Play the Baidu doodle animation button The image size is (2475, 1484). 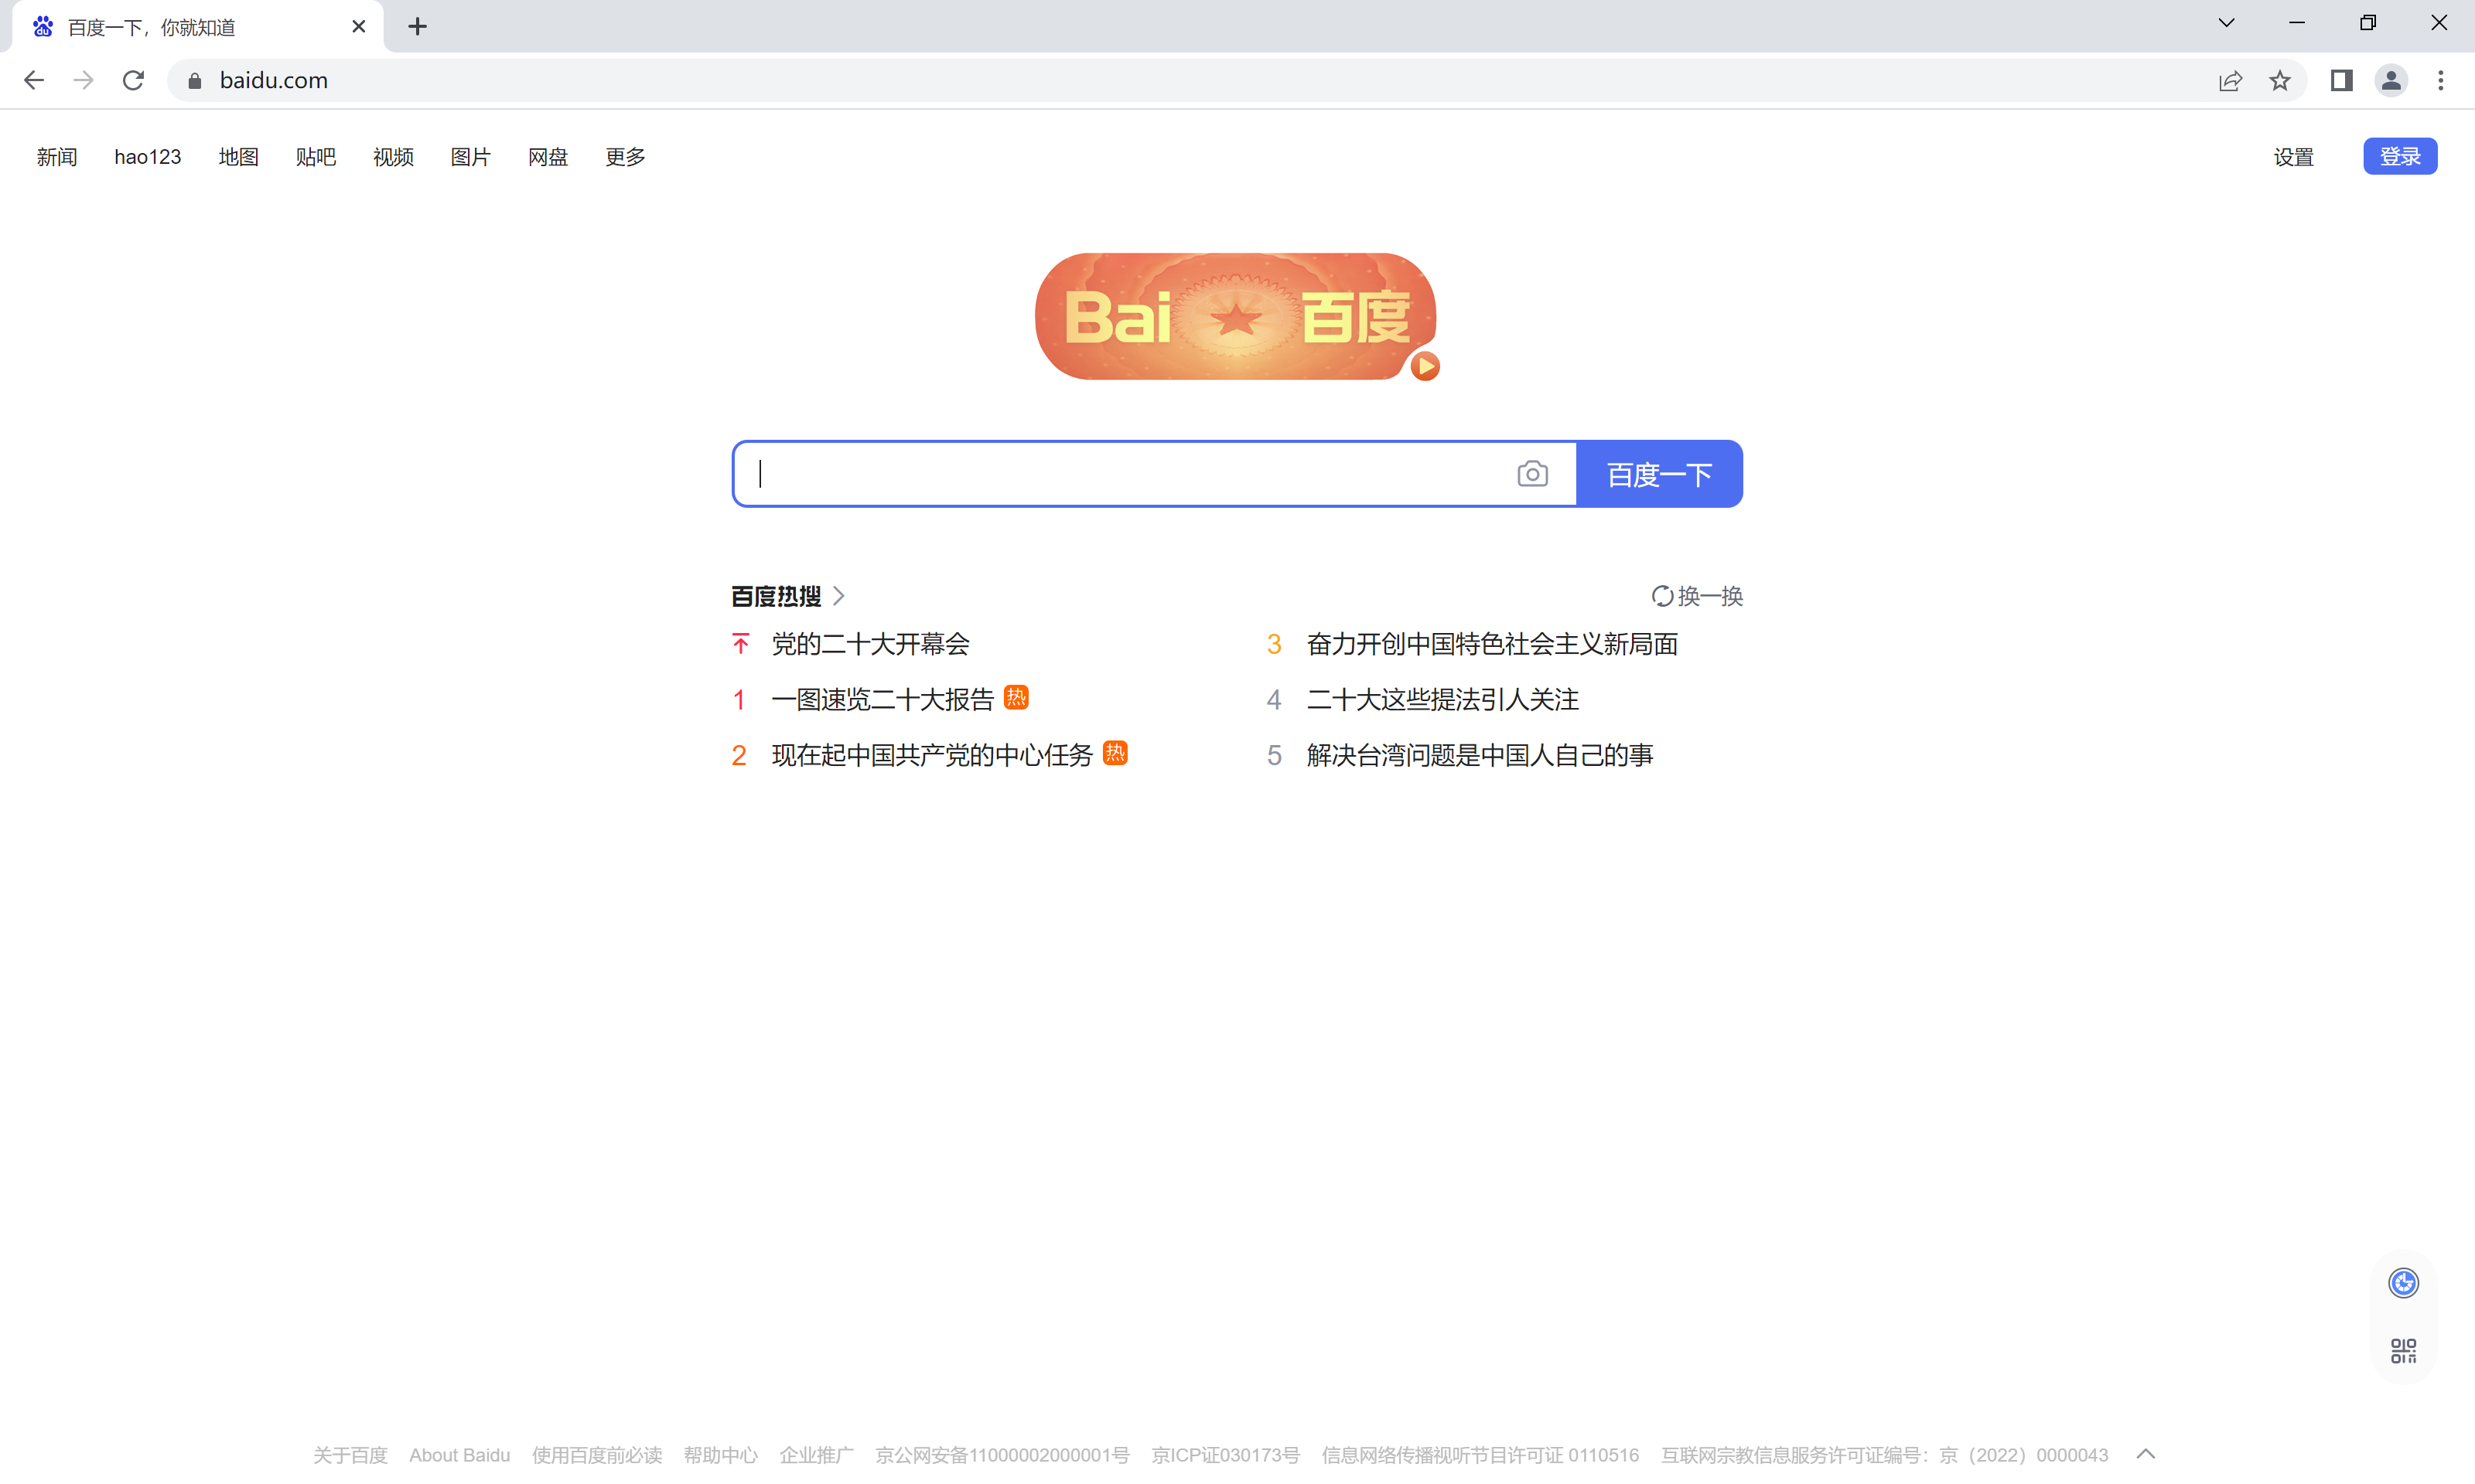pos(1425,367)
